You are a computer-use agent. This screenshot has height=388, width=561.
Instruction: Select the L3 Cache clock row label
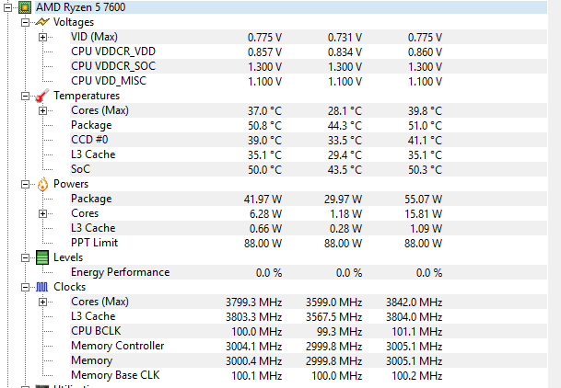(x=93, y=316)
